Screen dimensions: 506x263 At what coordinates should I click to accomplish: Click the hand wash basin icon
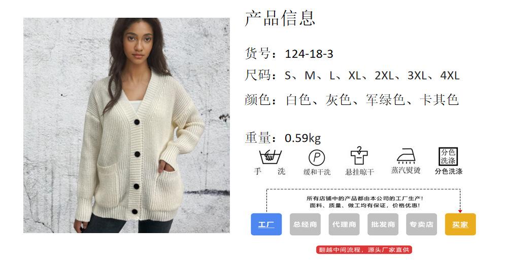pyautogui.click(x=270, y=157)
